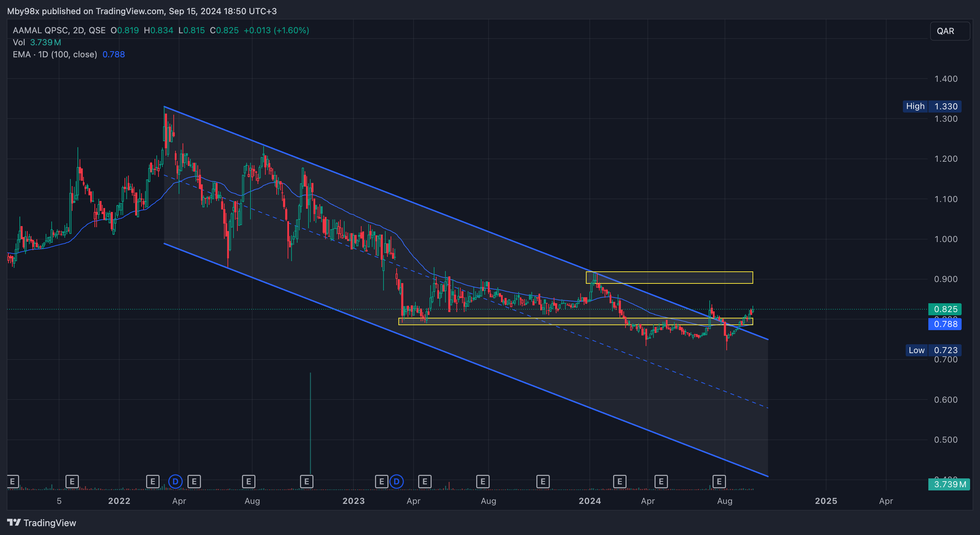This screenshot has width=980, height=535.
Task: Click the E marker between Aug 2023 and 2024
Action: click(543, 482)
